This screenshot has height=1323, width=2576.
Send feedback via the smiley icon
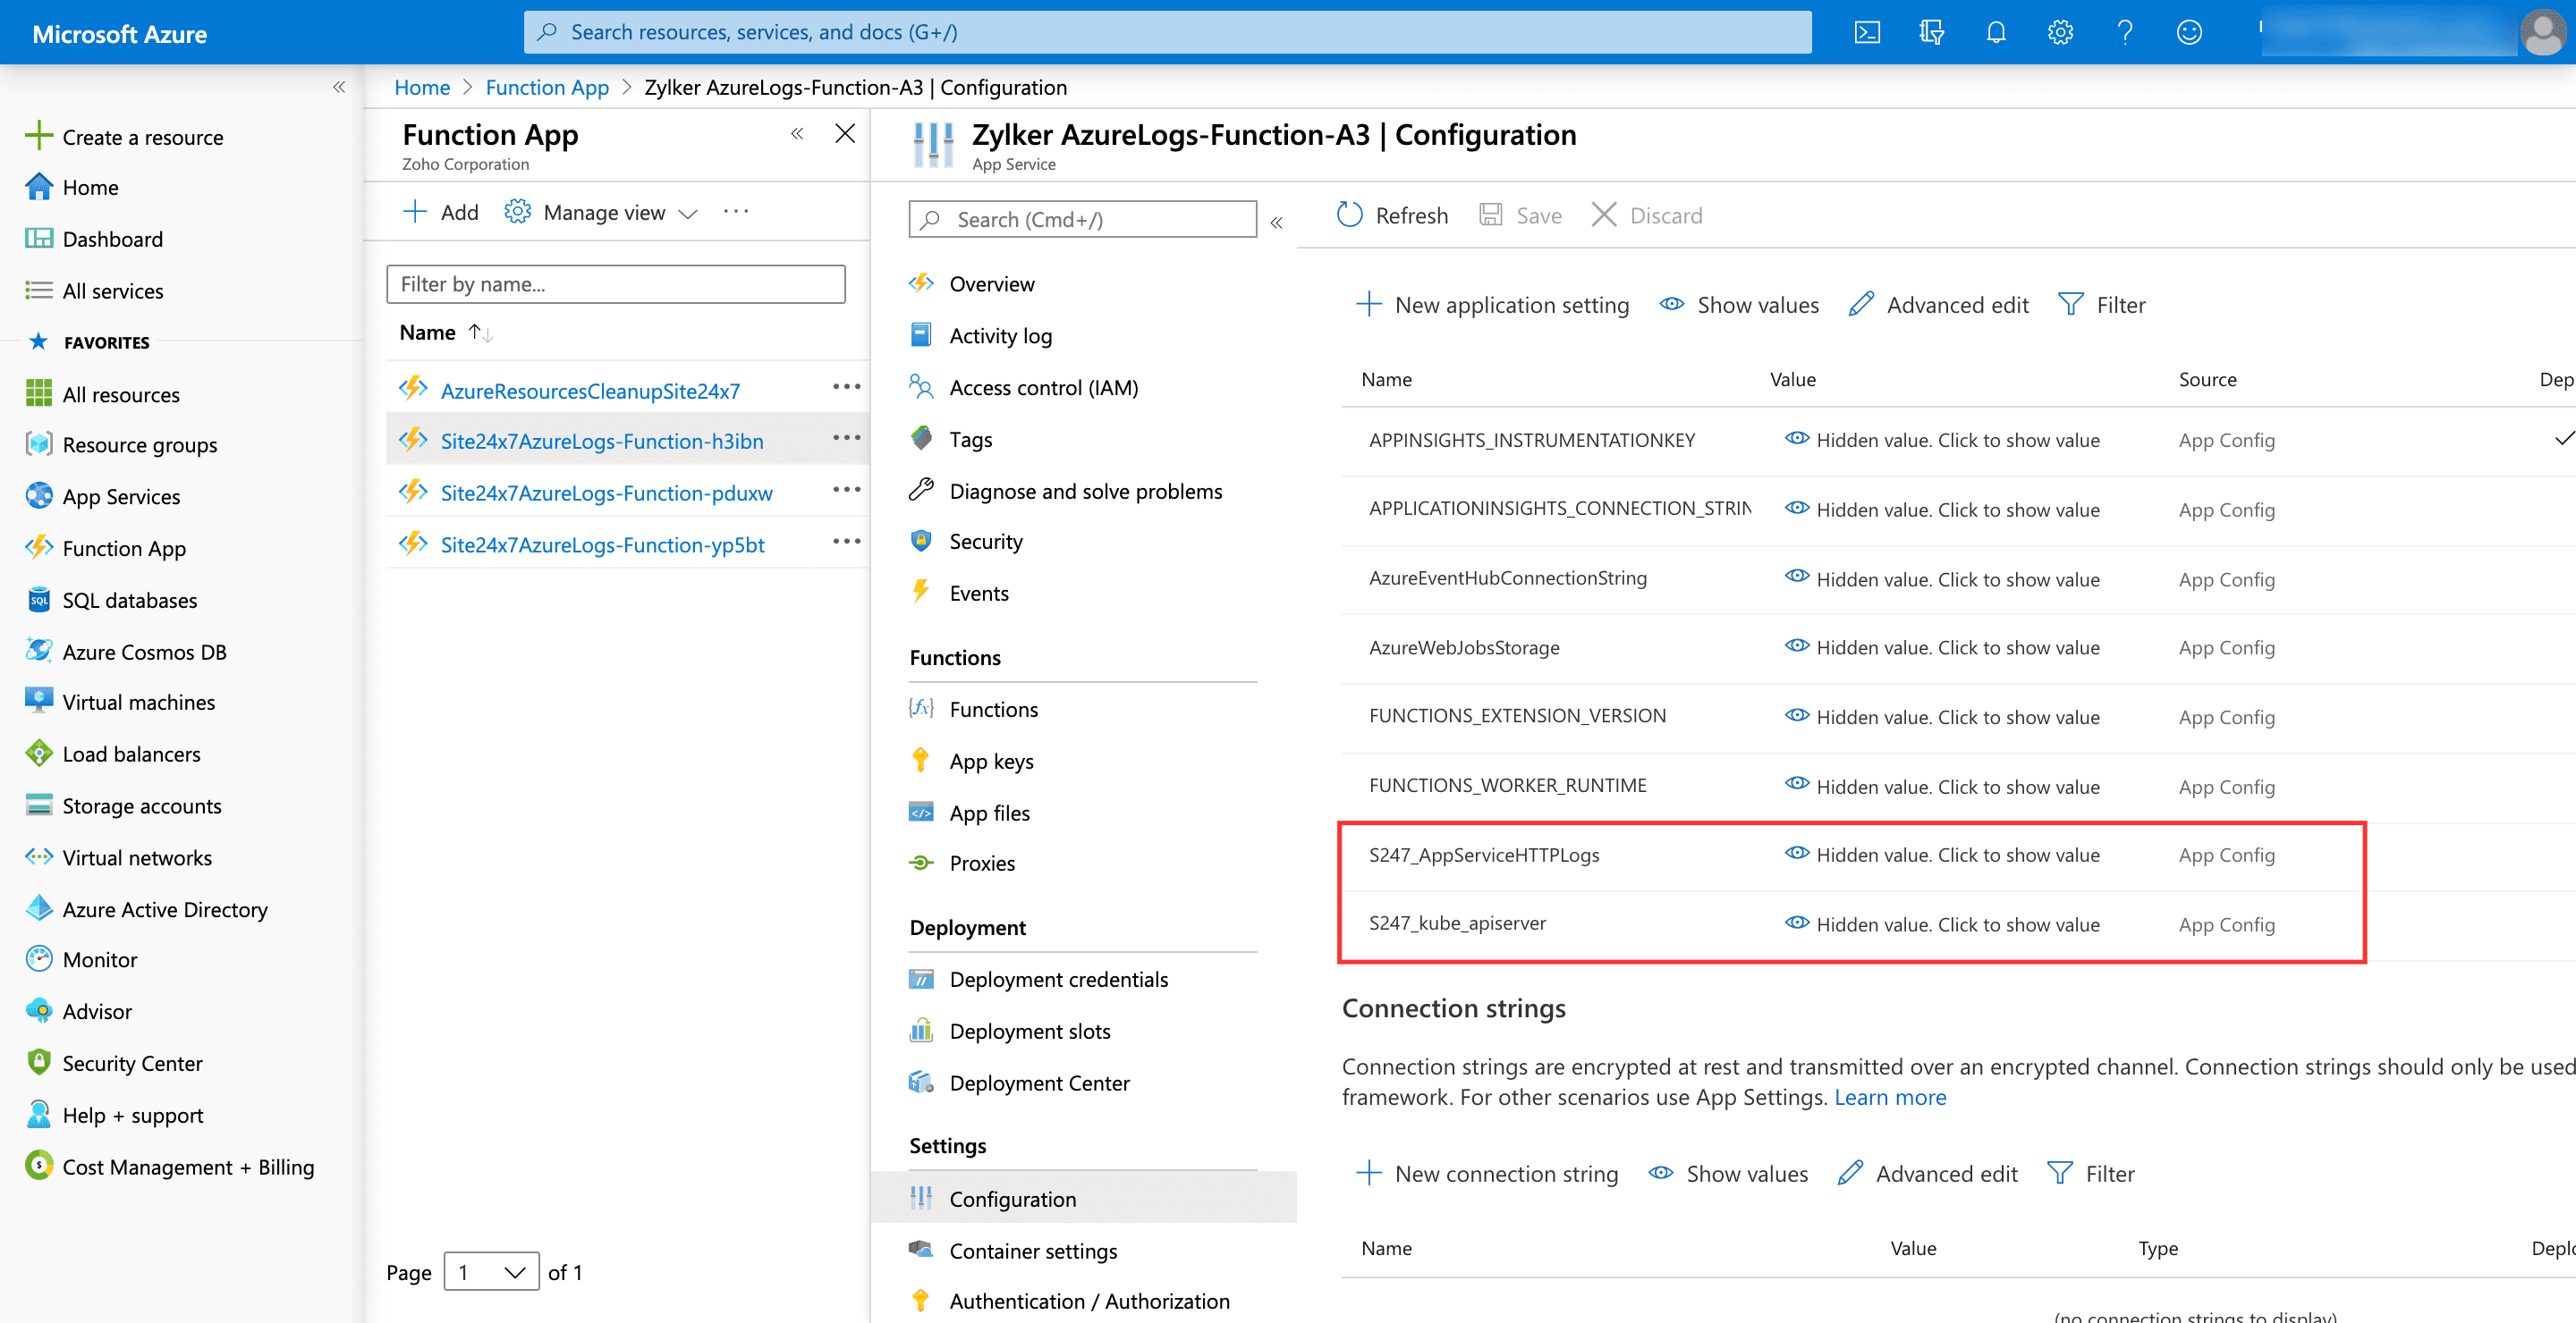tap(2189, 31)
